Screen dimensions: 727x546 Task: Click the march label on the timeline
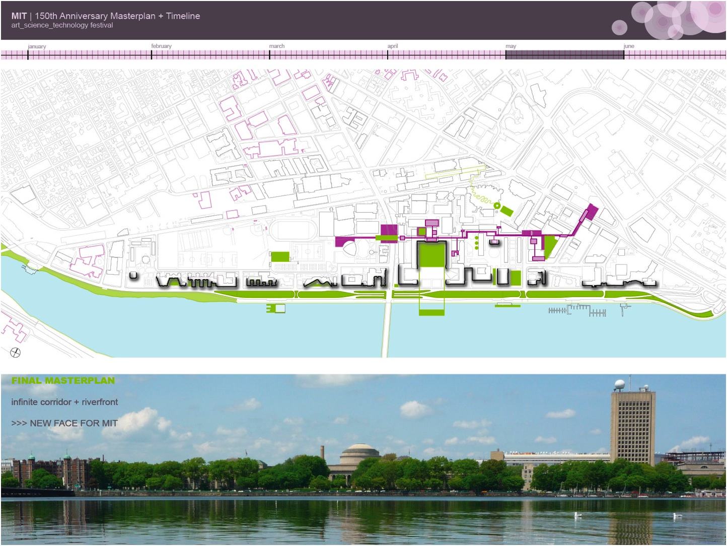click(x=276, y=46)
